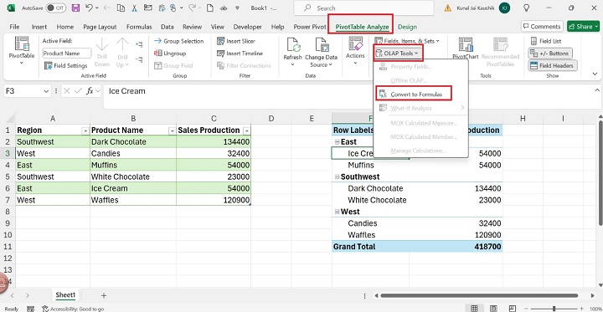
Task: Open the Insert ribbon tab
Action: coord(39,27)
